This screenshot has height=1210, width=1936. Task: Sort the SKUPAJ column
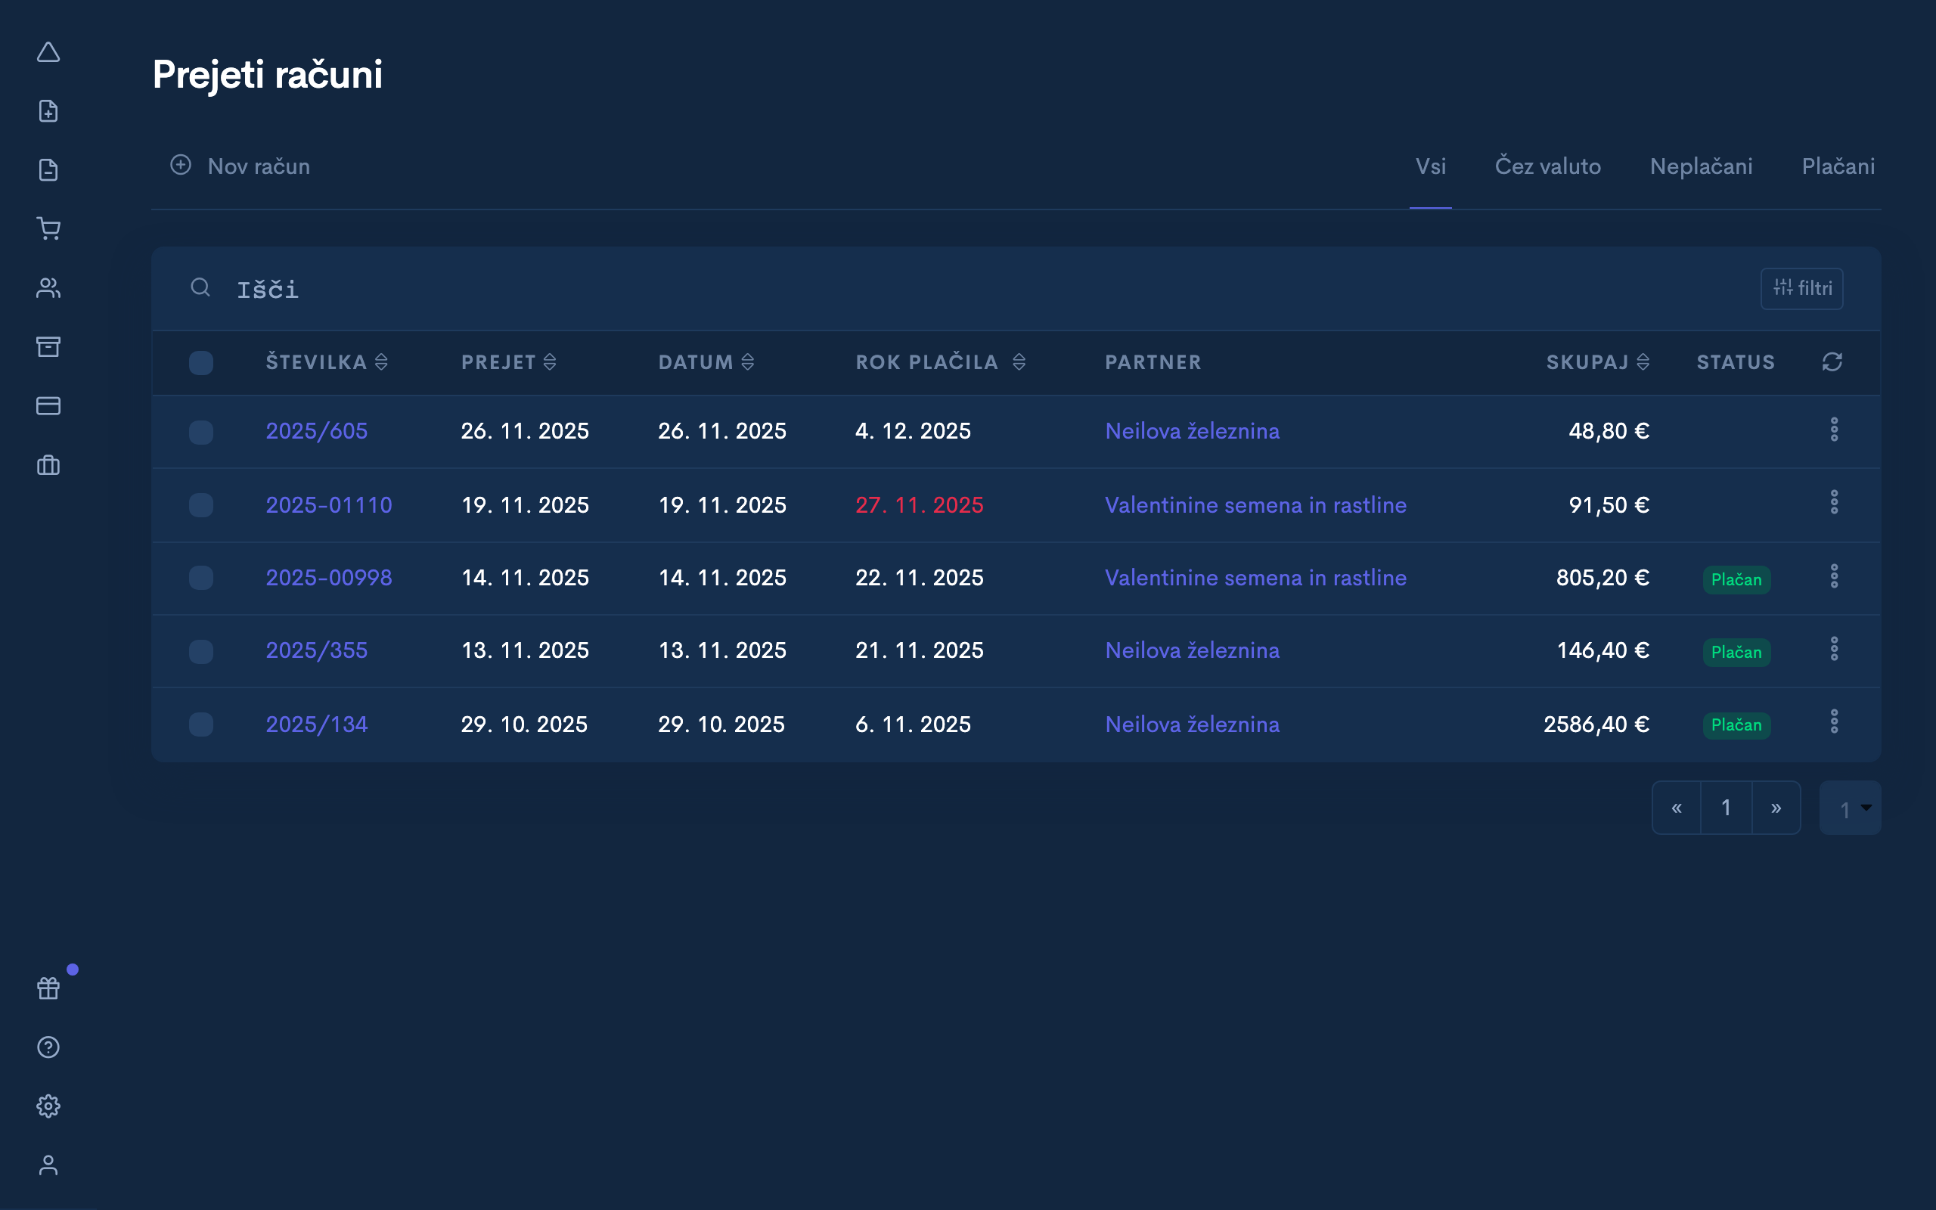point(1644,361)
